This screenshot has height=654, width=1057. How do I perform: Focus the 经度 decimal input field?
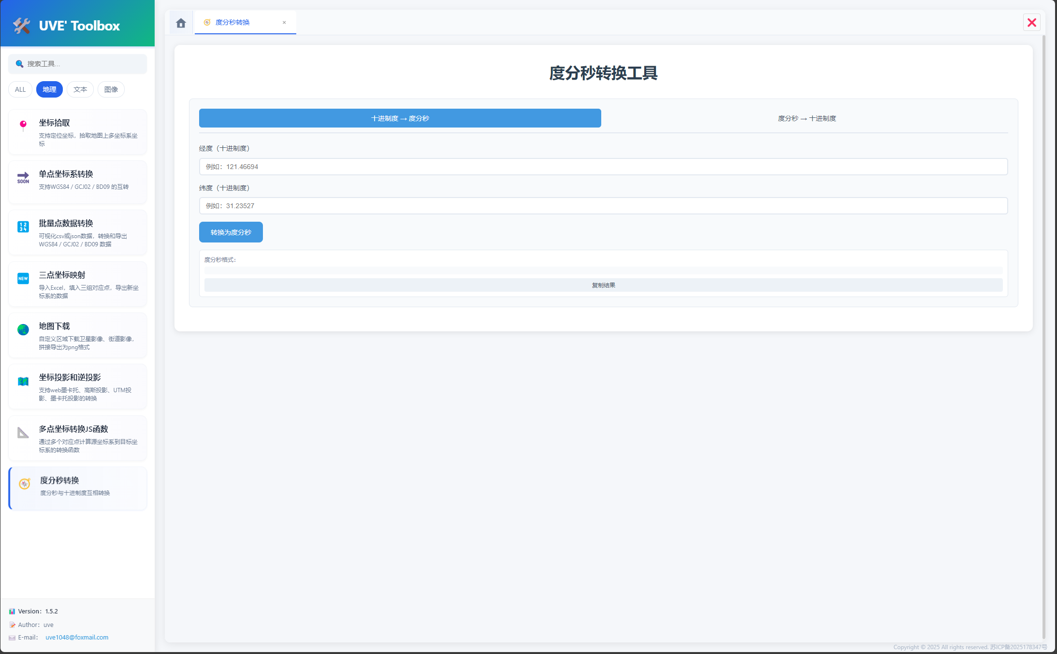pyautogui.click(x=603, y=167)
